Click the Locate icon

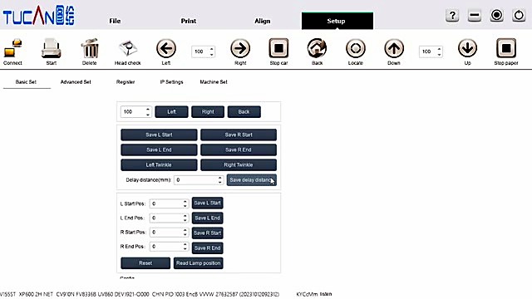tap(355, 48)
